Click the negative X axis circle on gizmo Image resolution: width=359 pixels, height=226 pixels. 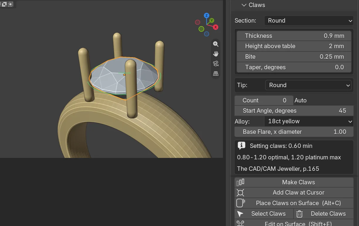(x=198, y=22)
